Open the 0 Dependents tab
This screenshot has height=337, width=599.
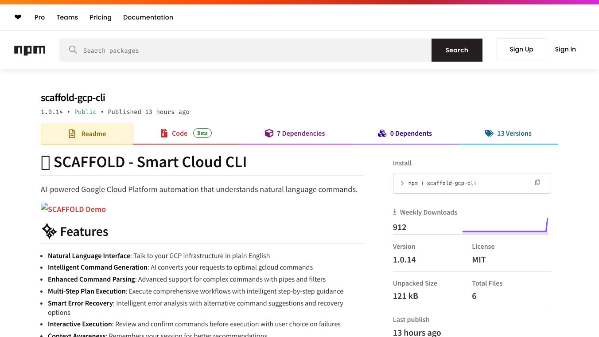click(x=405, y=133)
